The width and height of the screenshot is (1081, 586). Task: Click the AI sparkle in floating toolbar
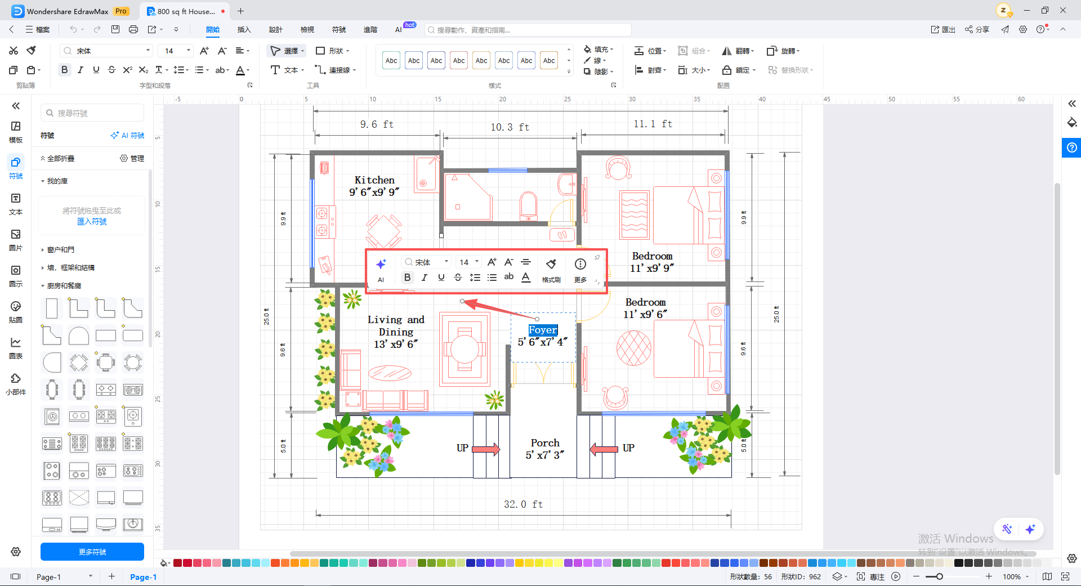point(381,270)
